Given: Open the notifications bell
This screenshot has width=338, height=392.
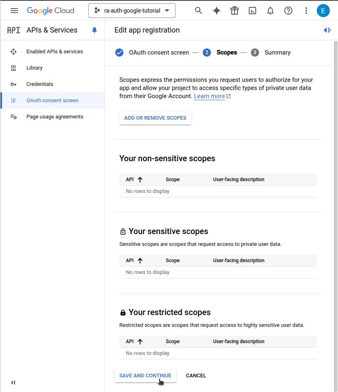Looking at the screenshot, I should tap(270, 11).
